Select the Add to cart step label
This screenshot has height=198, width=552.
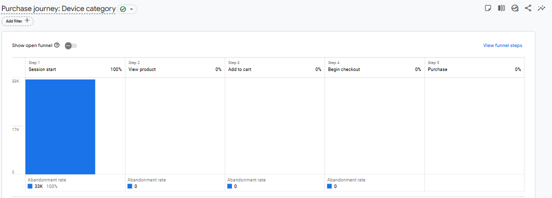239,69
